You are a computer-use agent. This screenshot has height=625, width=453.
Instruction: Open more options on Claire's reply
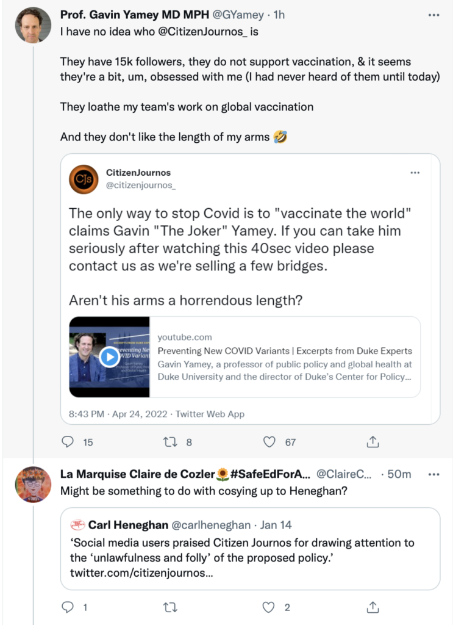(433, 474)
